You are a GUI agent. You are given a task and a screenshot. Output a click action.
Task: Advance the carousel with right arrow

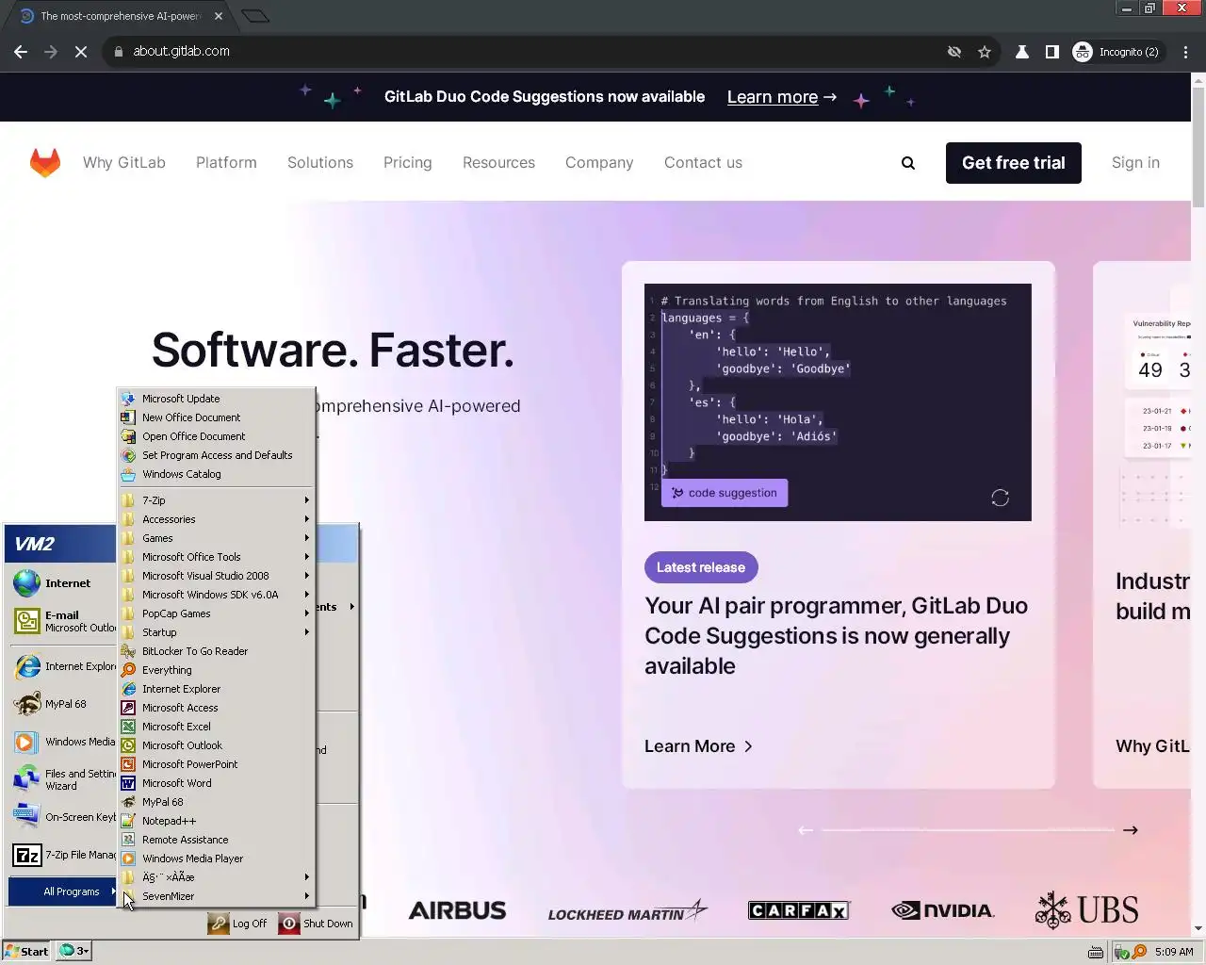point(1131,830)
